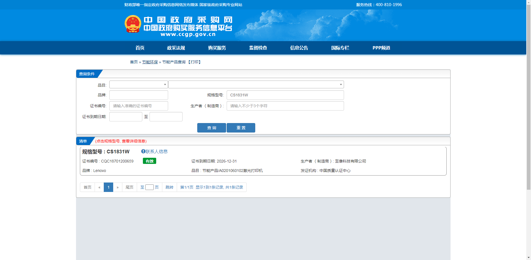
Task: Follow the 节能环保 breadcrumb link
Action: coord(150,62)
